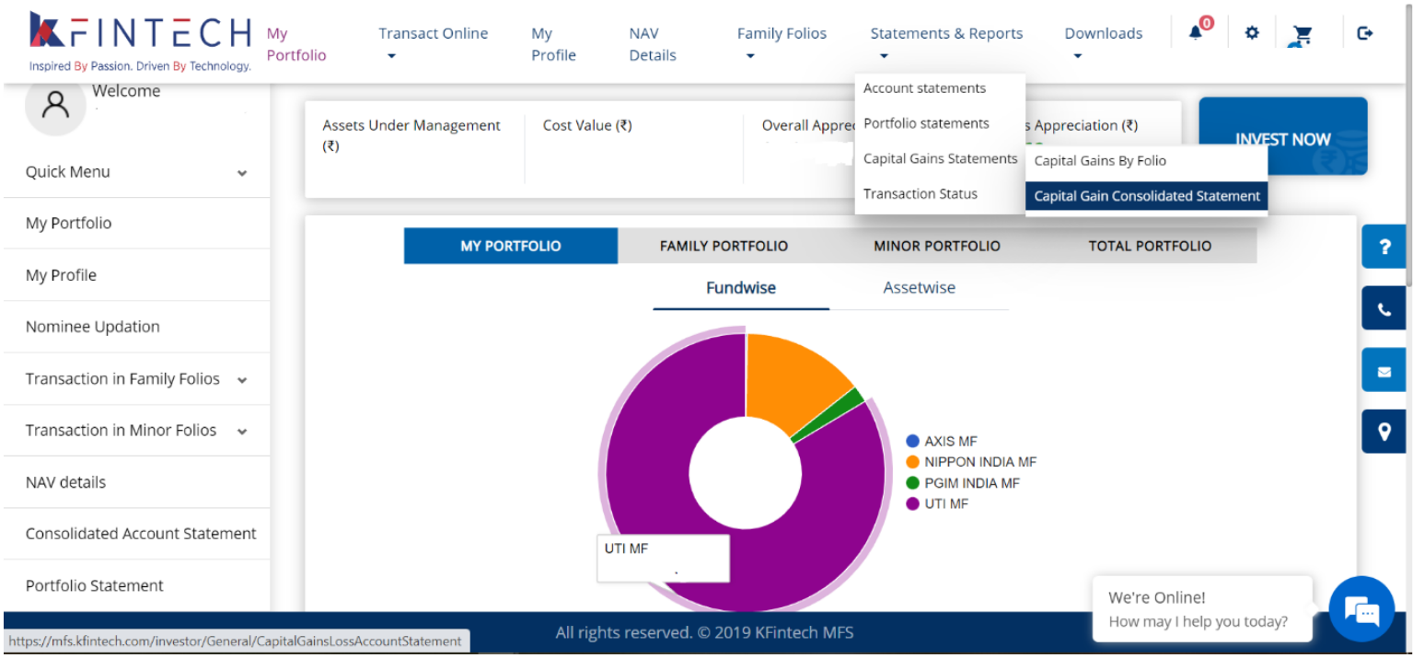Click the notification bell icon
This screenshot has height=658, width=1413.
click(x=1196, y=33)
